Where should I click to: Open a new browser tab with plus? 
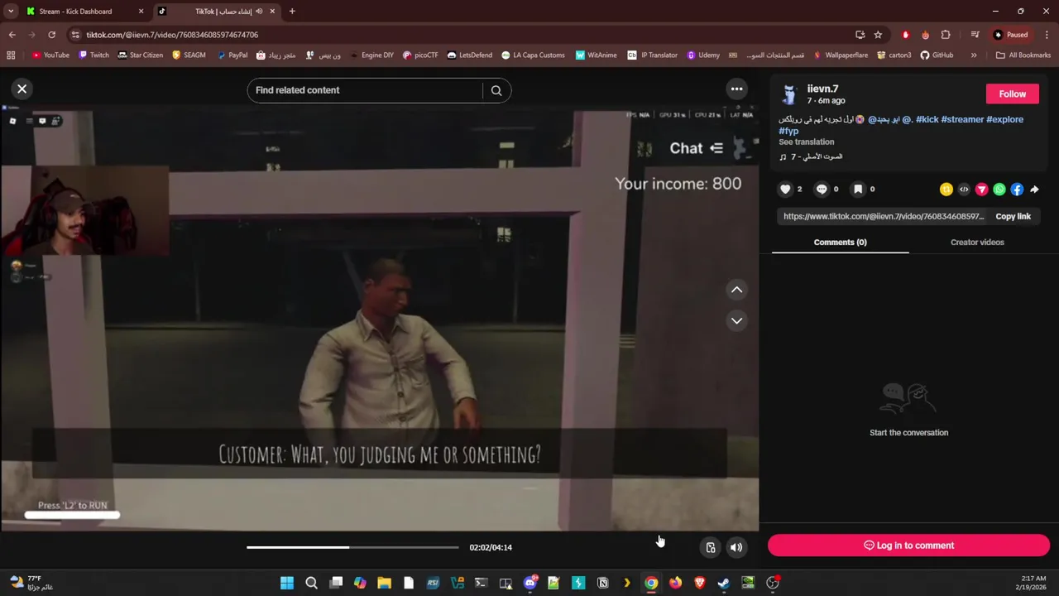[x=292, y=12]
